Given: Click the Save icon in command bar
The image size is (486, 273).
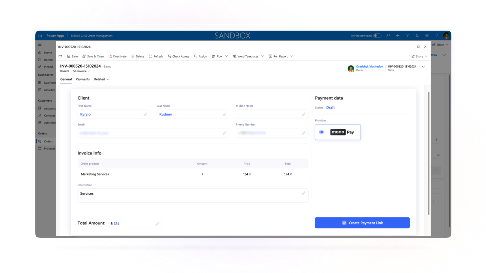Looking at the screenshot, I should pyautogui.click(x=69, y=56).
